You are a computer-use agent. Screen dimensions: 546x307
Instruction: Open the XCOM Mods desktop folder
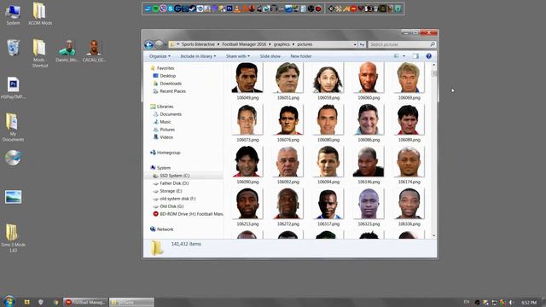click(x=40, y=14)
